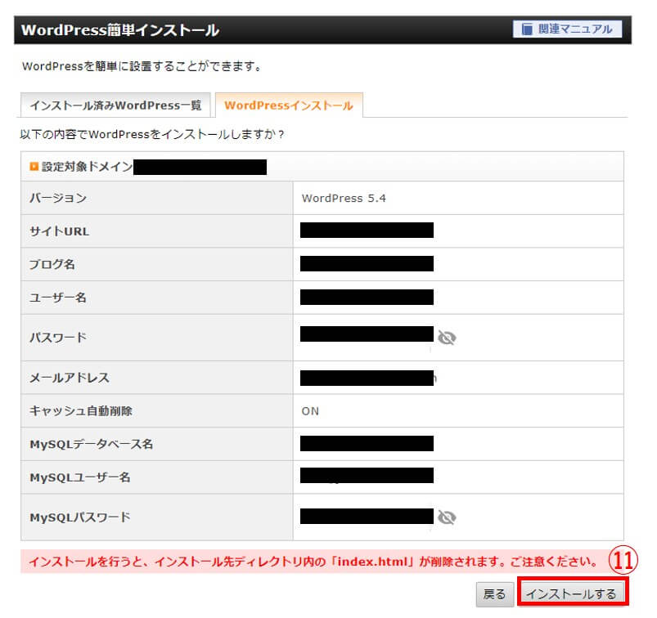Image resolution: width=657 pixels, height=618 pixels.
Task: Select the WordPressインストール tab
Action: pos(289,105)
